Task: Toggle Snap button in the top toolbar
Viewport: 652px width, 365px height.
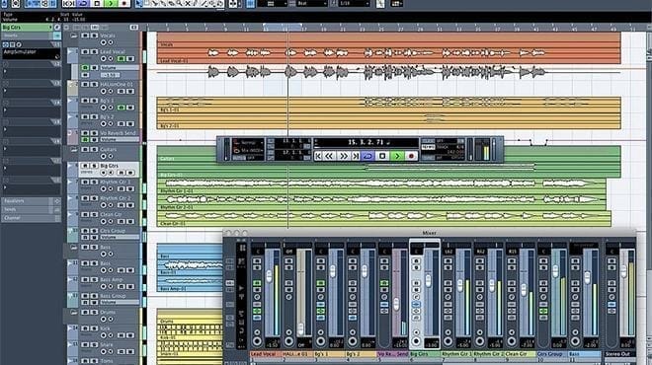Action: [x=250, y=4]
